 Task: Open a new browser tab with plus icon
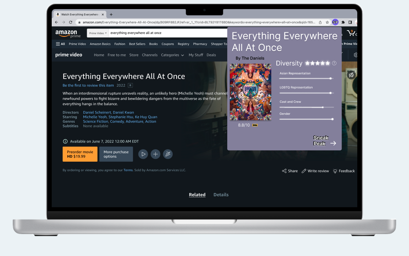point(111,15)
